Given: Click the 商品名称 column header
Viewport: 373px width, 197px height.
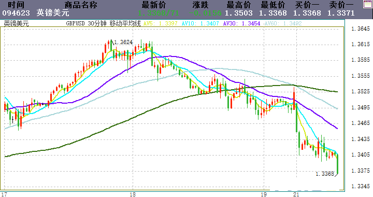Looking at the screenshot, I should click(x=81, y=5).
